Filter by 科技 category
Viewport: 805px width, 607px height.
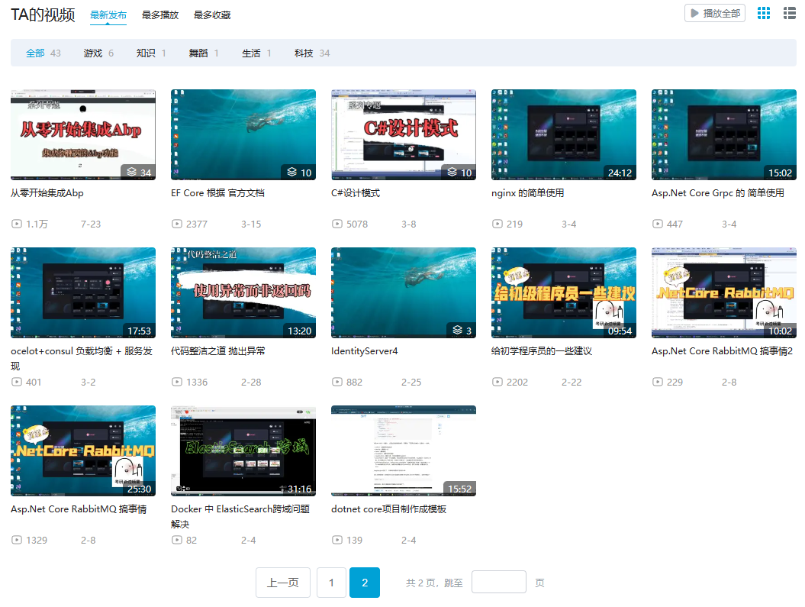point(312,53)
